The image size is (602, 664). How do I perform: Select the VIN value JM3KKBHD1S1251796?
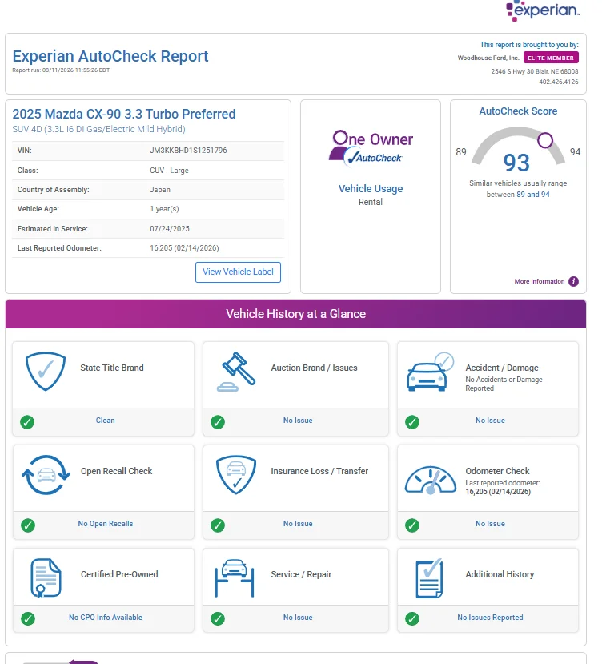point(188,151)
